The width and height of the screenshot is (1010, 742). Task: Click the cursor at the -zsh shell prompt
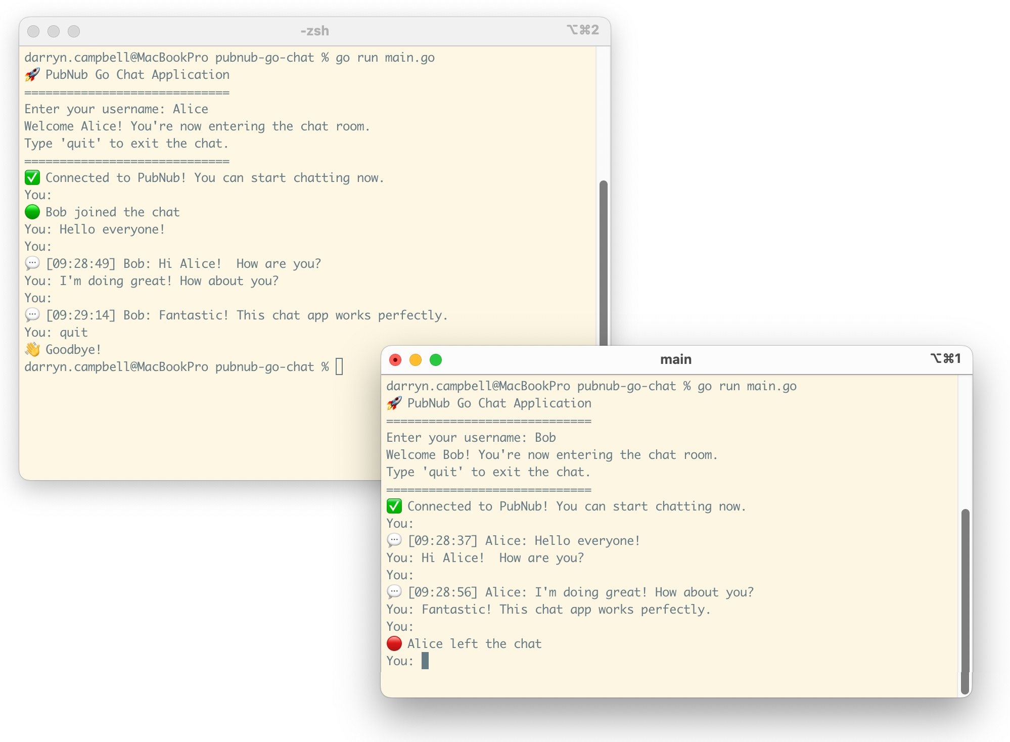(339, 366)
